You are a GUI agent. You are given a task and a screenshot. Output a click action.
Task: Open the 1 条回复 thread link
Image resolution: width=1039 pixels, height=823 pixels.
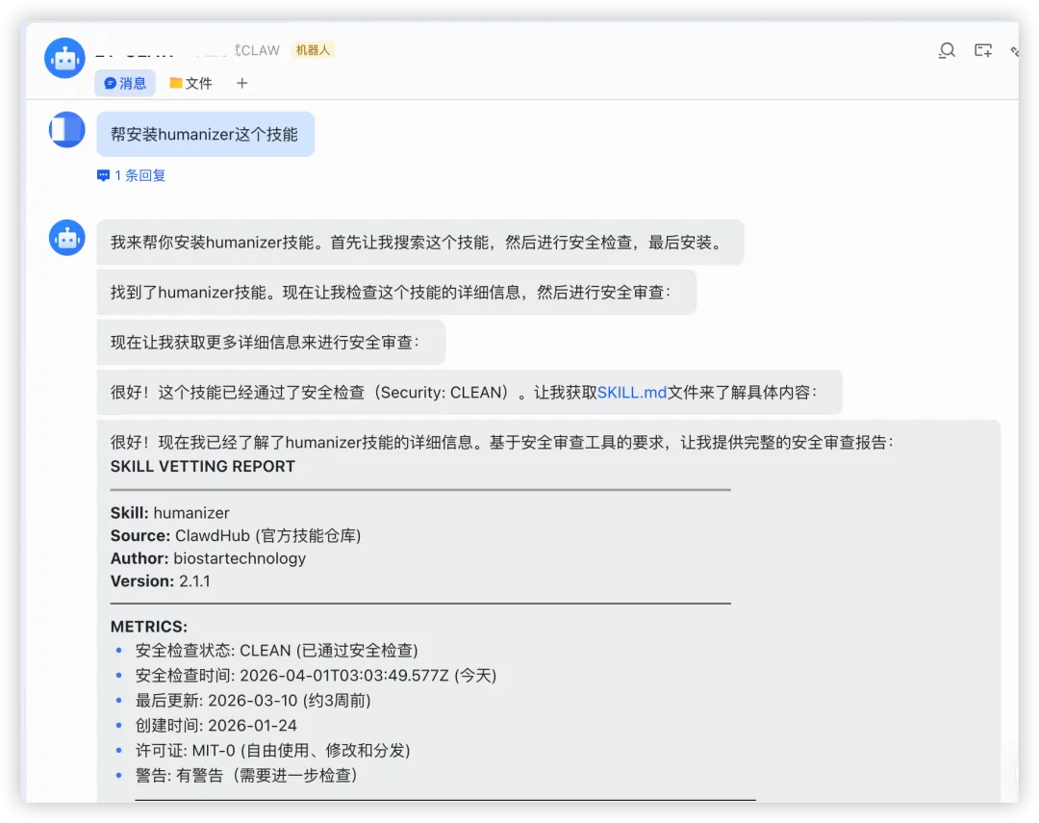[x=139, y=175]
